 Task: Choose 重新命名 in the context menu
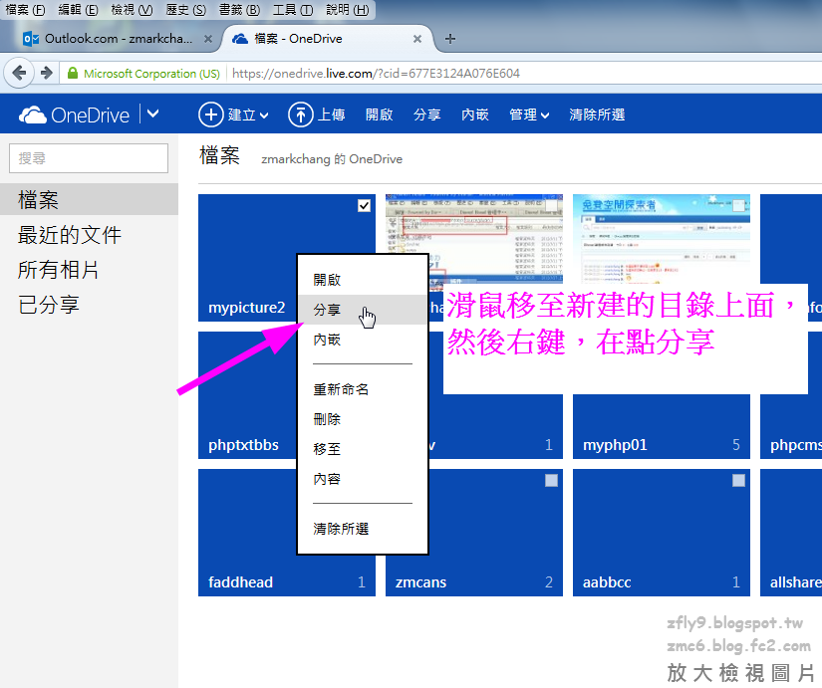click(x=363, y=389)
